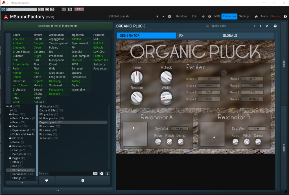289x195 pixels.
Task: Click the Resonator A XY pad
Action: [x=135, y=134]
